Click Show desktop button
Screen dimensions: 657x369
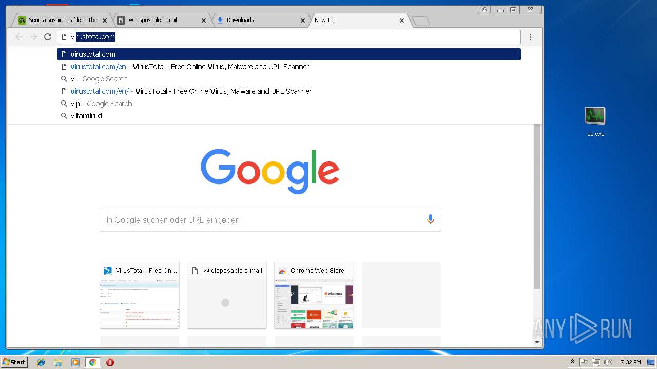[651, 362]
